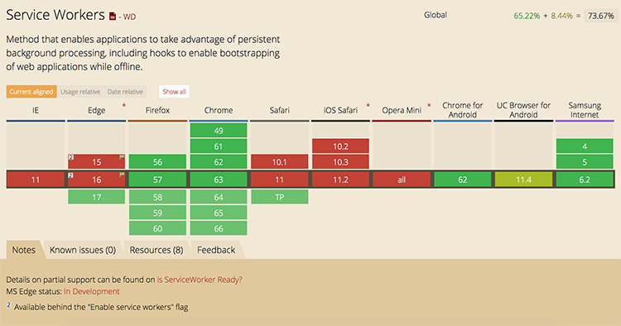The image size is (621, 326).
Task: Open the is ServiceWorker Ready? link
Action: click(200, 280)
